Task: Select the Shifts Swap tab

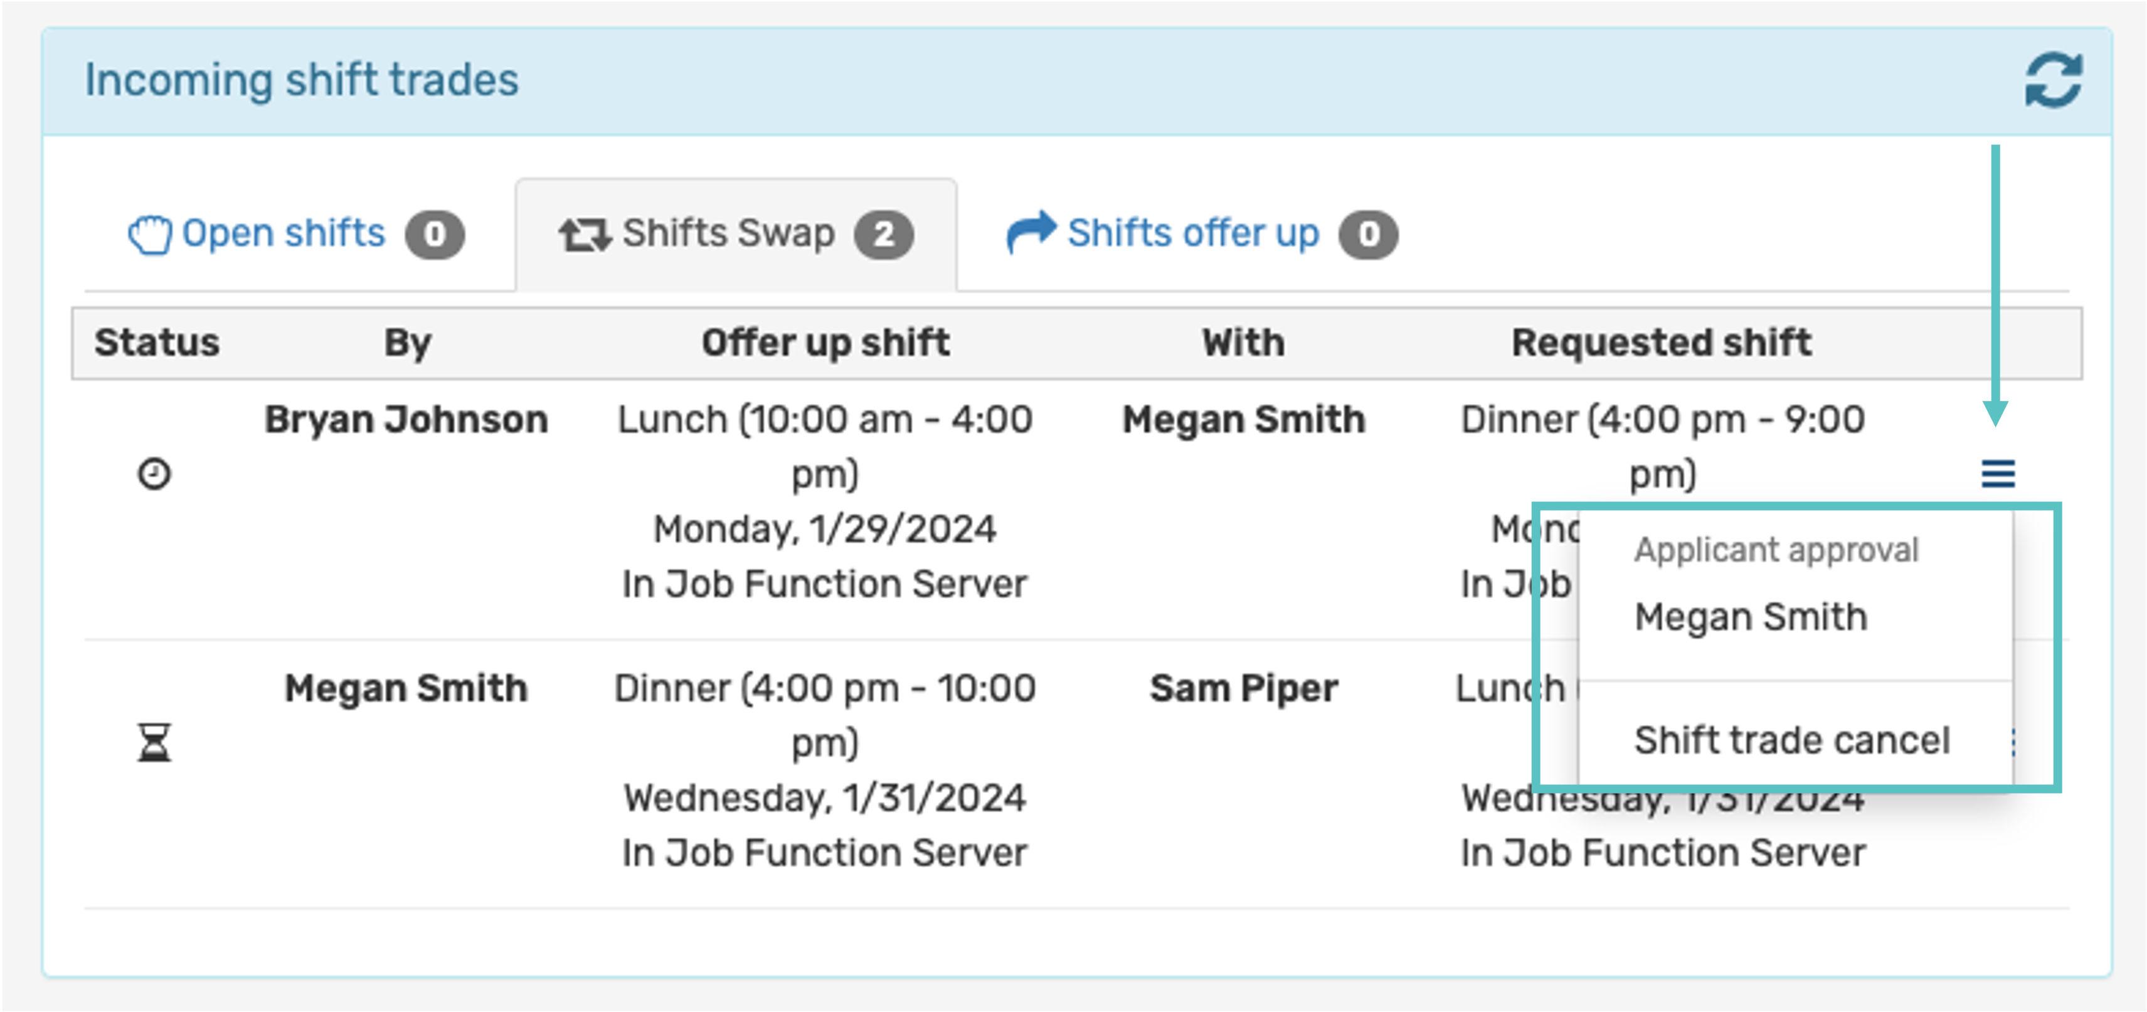Action: click(736, 234)
